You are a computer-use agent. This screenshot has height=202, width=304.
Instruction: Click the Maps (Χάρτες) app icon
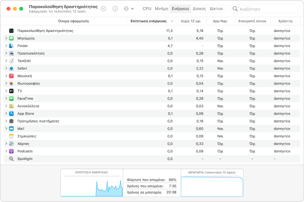[x=11, y=144]
